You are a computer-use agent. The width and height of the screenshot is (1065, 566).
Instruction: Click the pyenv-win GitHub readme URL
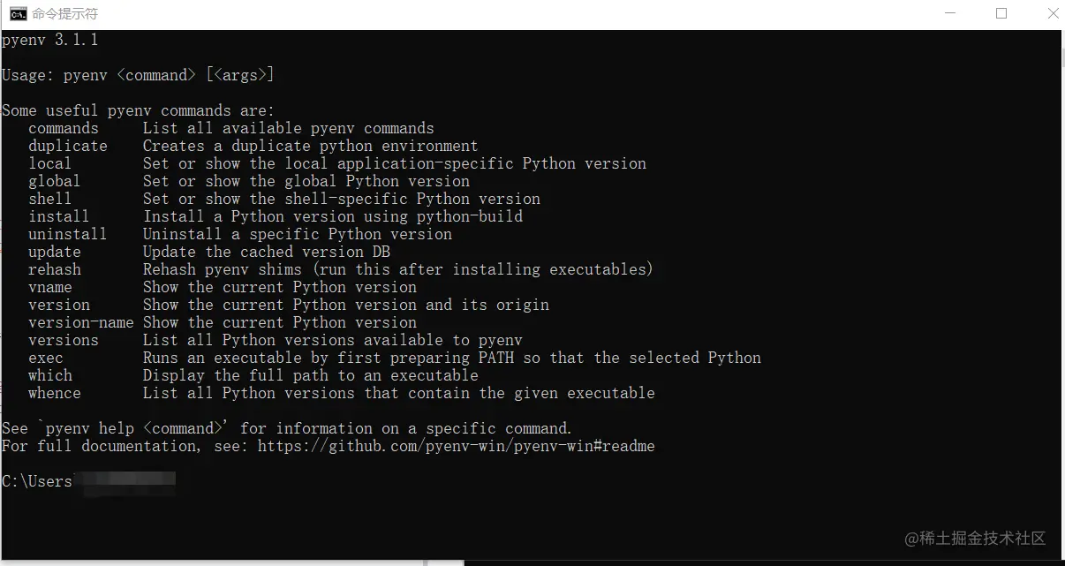(457, 446)
